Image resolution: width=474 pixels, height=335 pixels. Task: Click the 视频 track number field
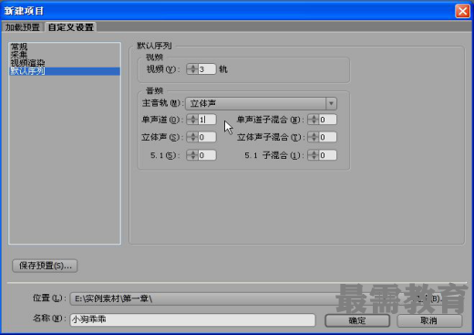point(207,69)
